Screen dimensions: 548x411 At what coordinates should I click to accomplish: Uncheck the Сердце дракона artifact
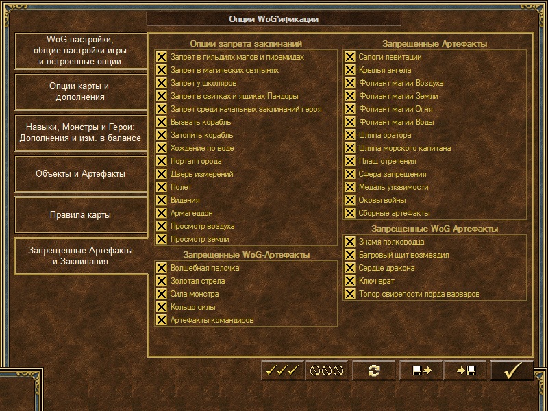[x=350, y=268]
